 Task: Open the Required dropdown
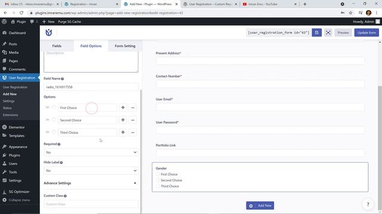(x=91, y=152)
